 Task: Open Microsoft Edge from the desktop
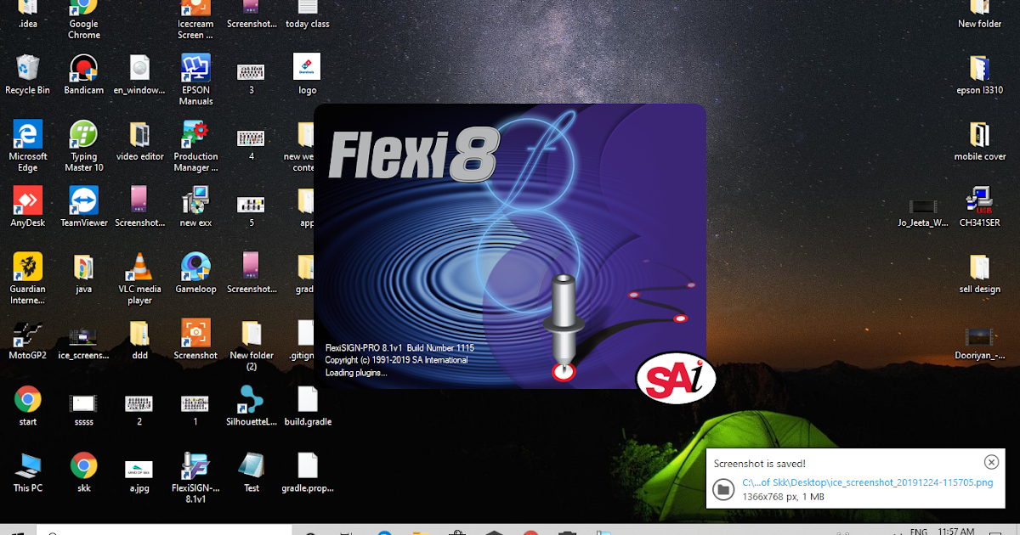coord(27,136)
